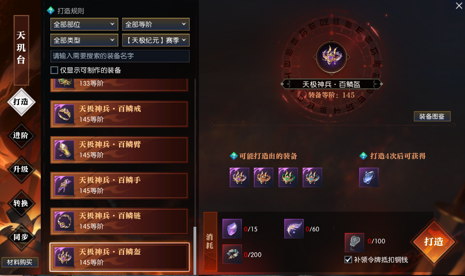The height and width of the screenshot is (276, 465).
Task: Open the 全部部位 dropdown
Action: pyautogui.click(x=84, y=24)
